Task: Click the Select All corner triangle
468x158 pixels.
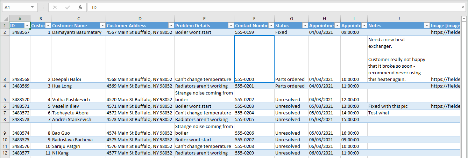Action: coord(5,19)
